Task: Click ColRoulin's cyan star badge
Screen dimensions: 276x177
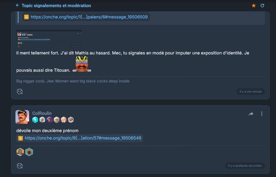Action: [x=35, y=120]
